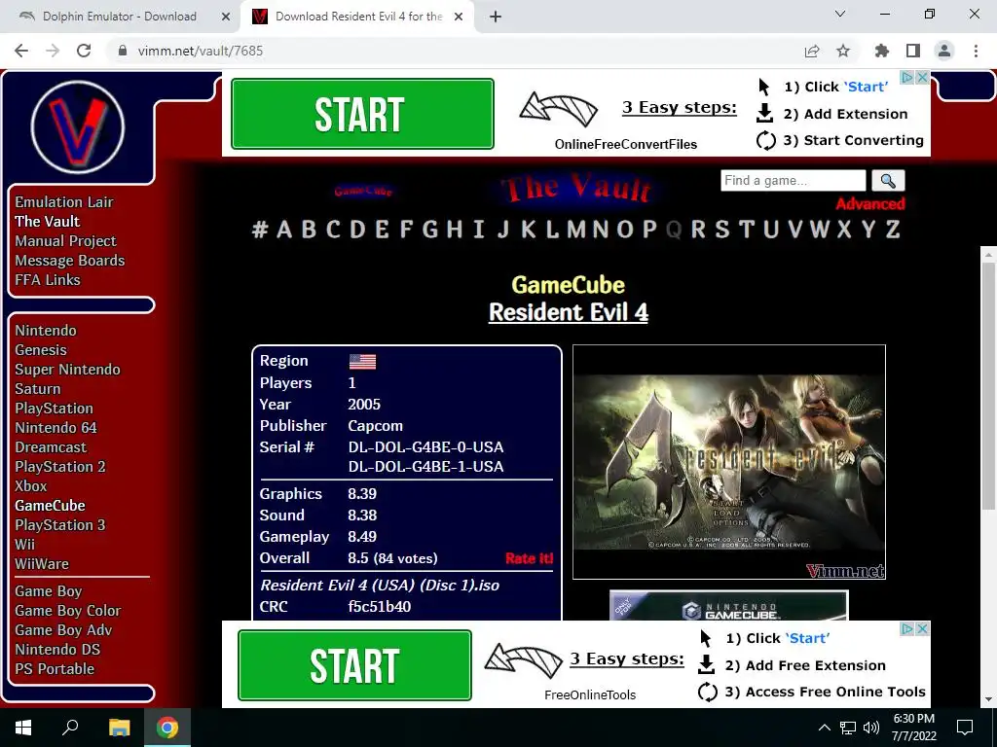Select WiiWare in sidebar
The height and width of the screenshot is (747, 997).
click(42, 564)
